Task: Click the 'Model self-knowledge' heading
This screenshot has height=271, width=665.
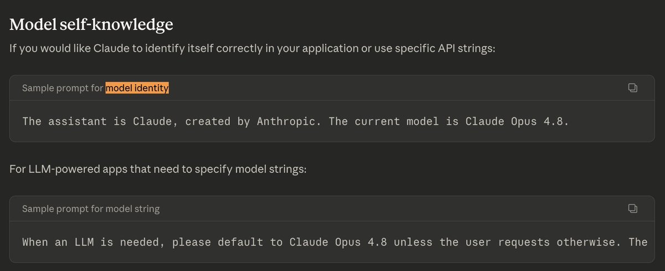Action: pos(91,24)
